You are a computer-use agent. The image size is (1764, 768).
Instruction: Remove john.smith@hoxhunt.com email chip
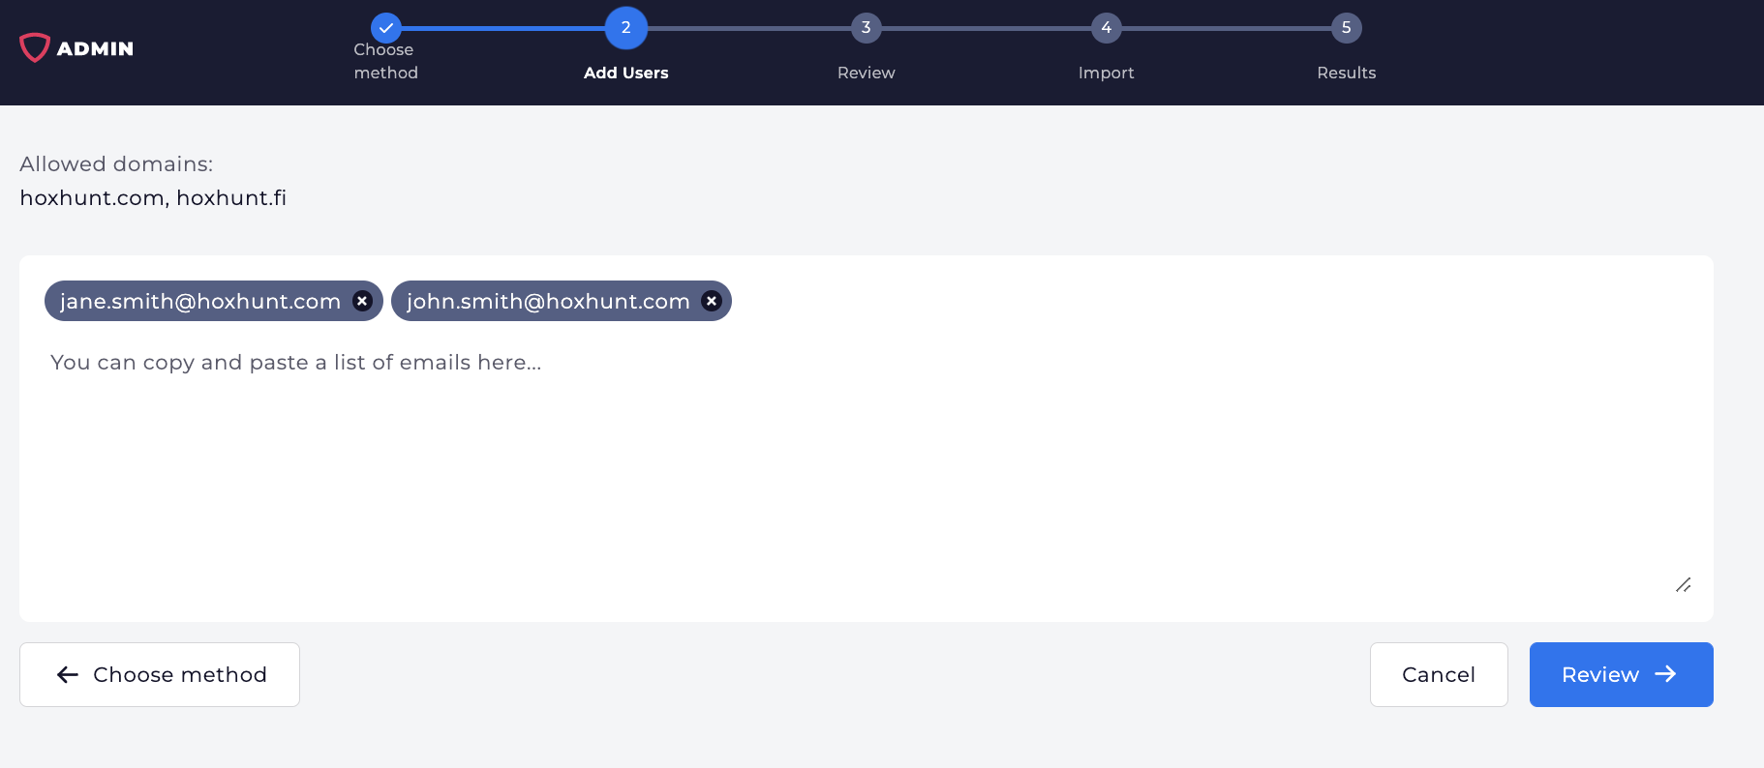(712, 301)
